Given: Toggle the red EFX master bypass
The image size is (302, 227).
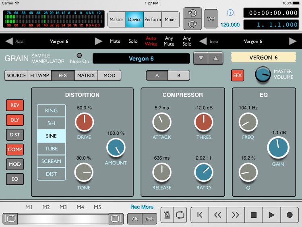Looking at the screenshot, I should pyautogui.click(x=238, y=75).
